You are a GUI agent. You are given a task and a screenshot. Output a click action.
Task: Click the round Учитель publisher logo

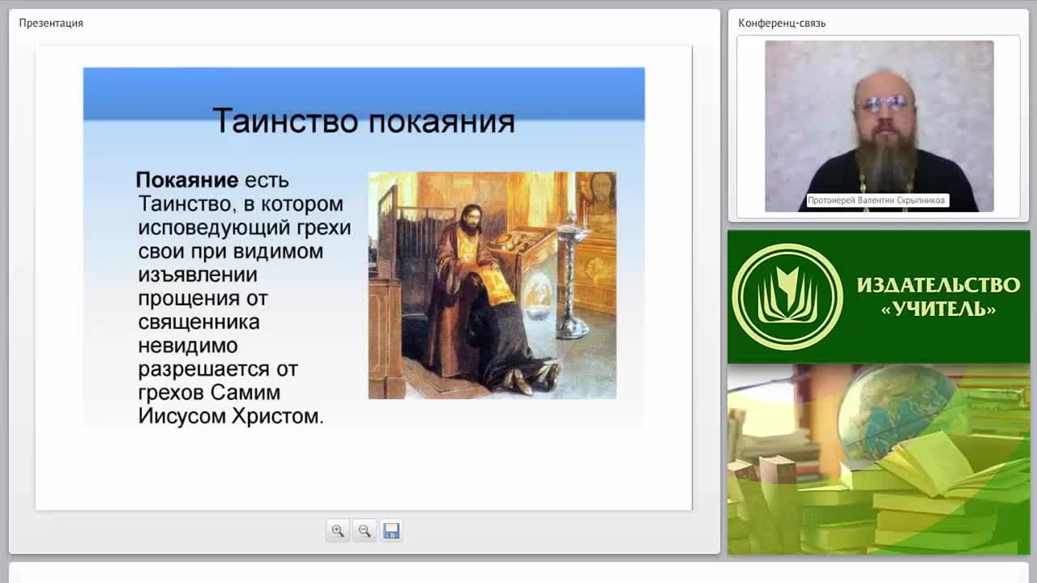tap(787, 297)
